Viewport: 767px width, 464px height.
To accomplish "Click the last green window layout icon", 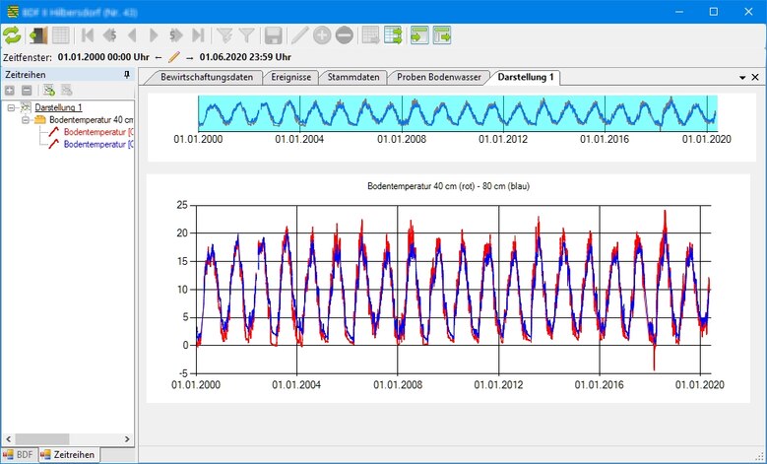I will [442, 35].
